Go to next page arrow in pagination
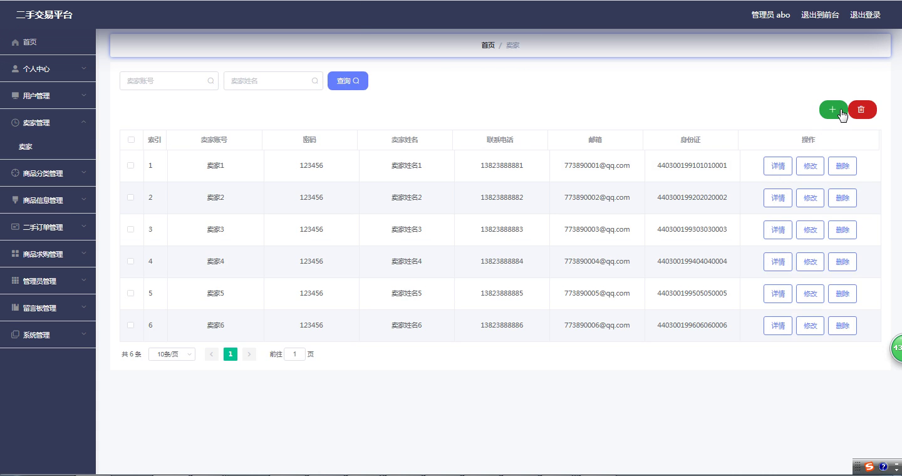902x476 pixels. (x=249, y=354)
